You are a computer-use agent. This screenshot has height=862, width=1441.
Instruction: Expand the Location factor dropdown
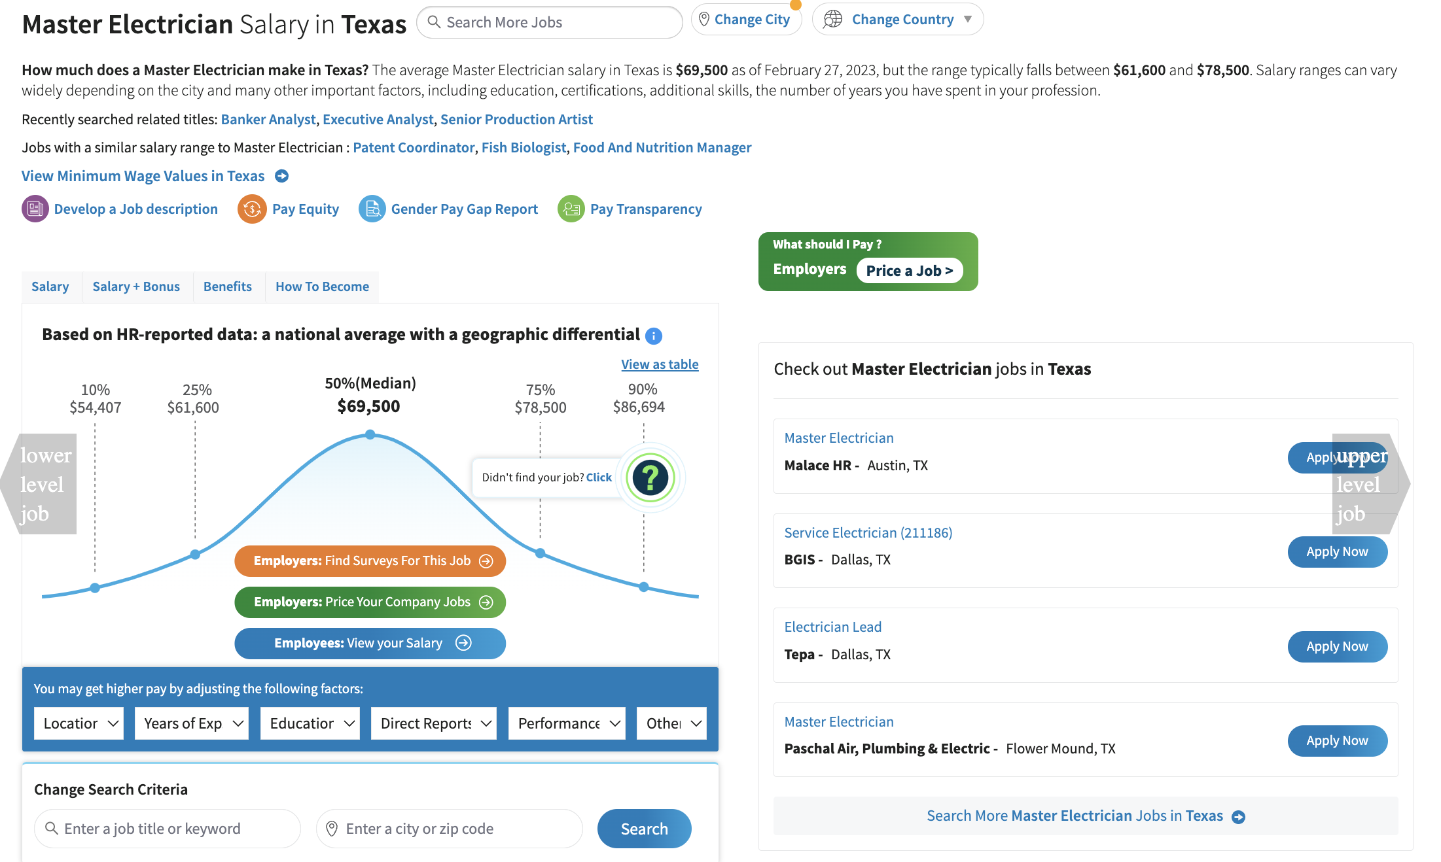pos(79,723)
